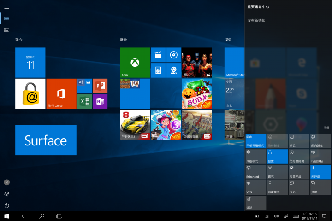Open the Minecraft and Solitaire folder tile

coord(135,93)
